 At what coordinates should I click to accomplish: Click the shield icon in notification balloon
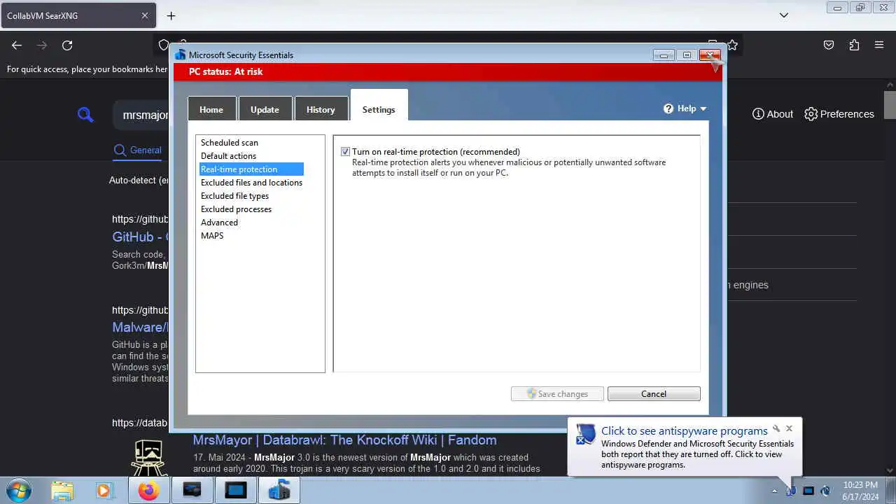pyautogui.click(x=585, y=435)
